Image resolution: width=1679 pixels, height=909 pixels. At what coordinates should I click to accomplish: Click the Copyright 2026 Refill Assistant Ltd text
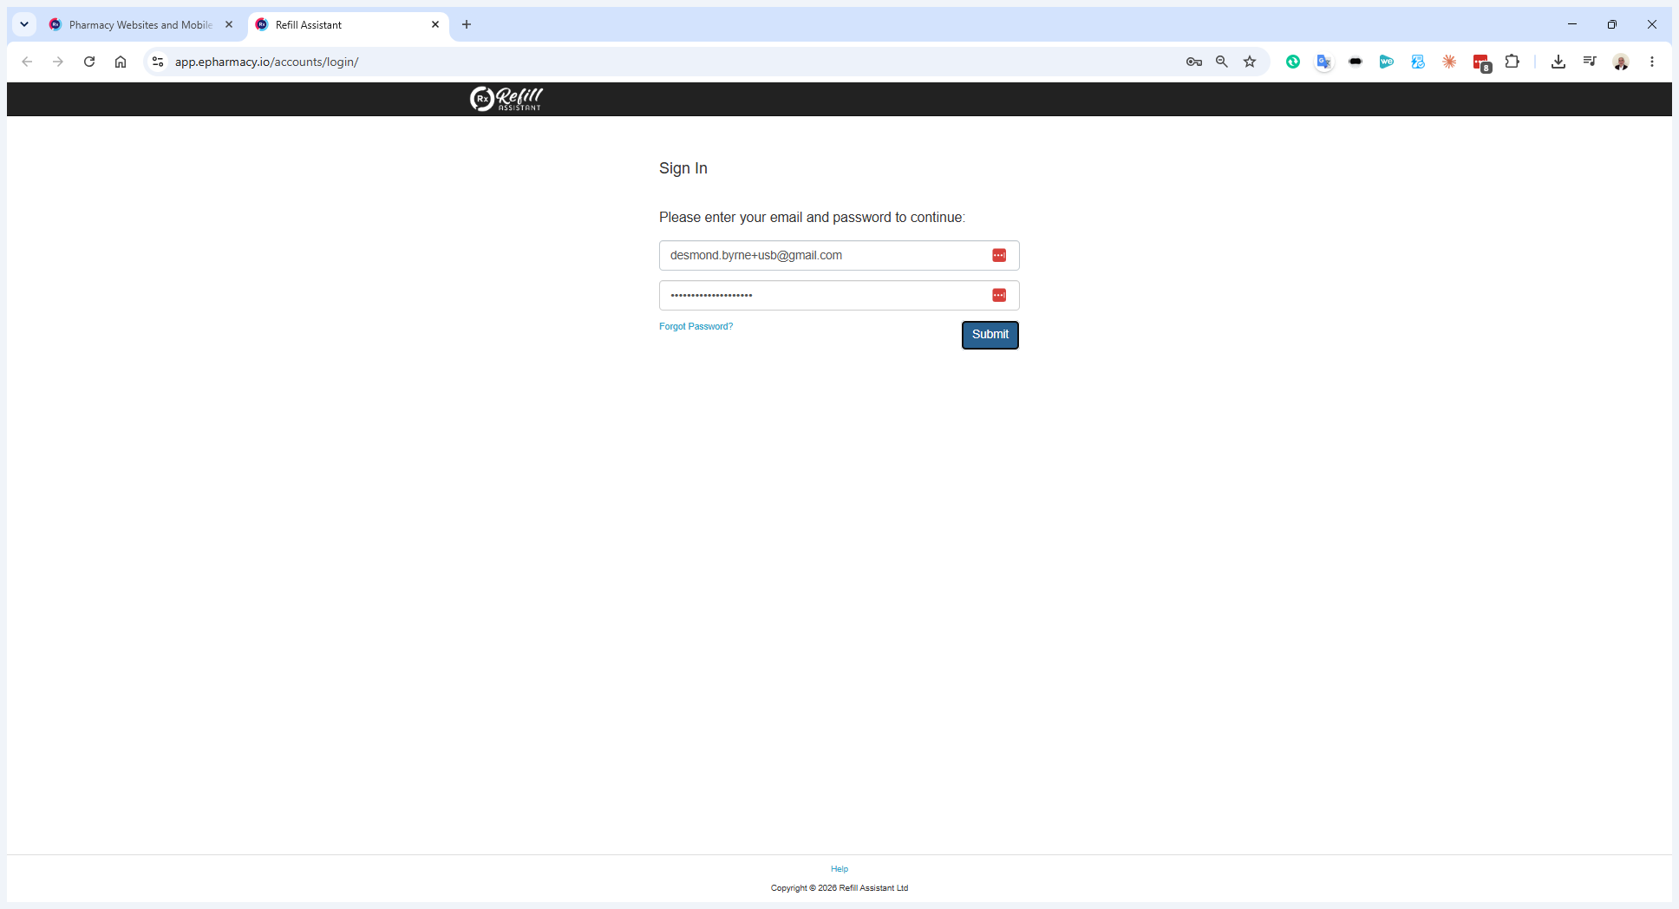tap(839, 888)
